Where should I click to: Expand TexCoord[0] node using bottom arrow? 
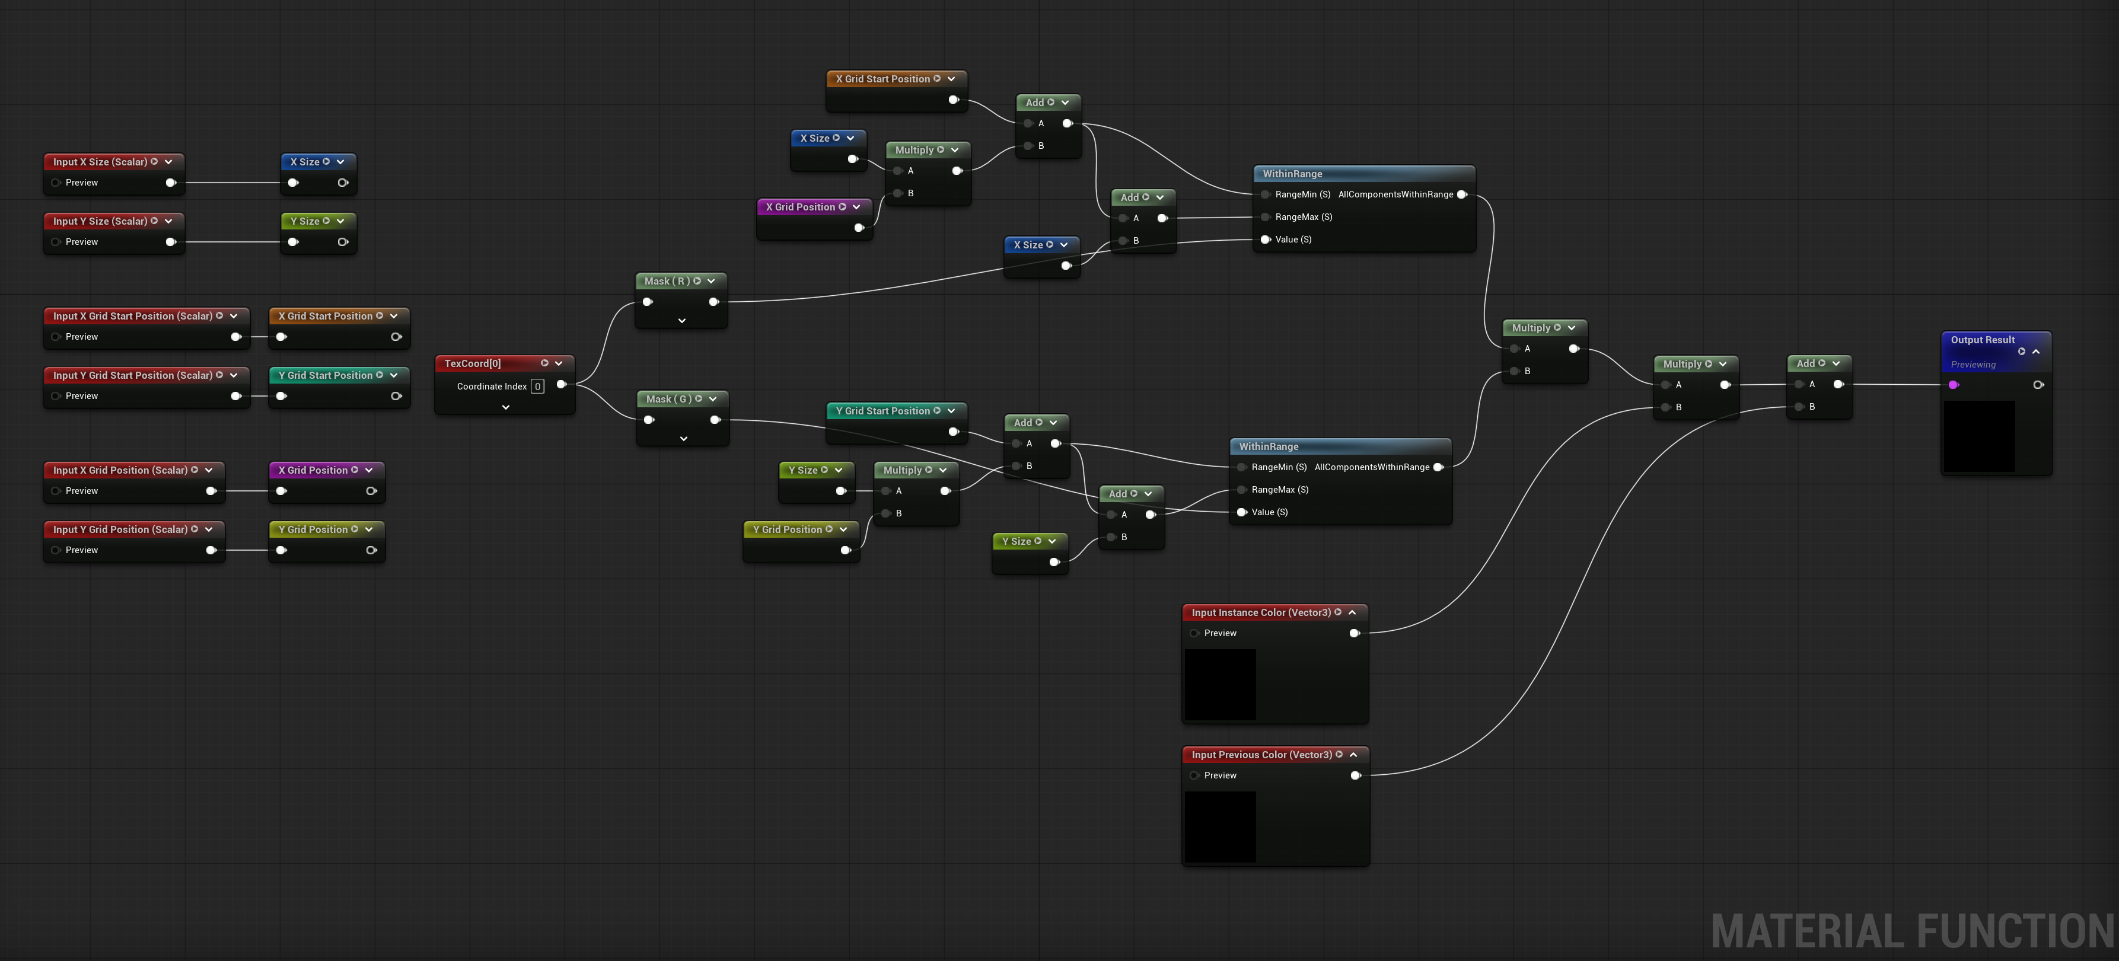tap(506, 407)
